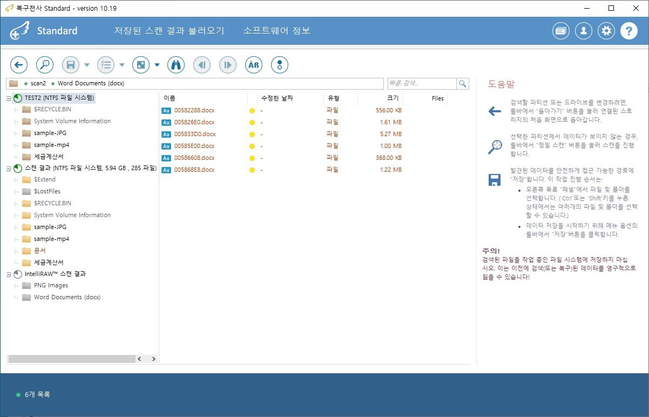
Task: Collapse the IntelliRAW 스캔 결과 tree node
Action: pyautogui.click(x=9, y=274)
